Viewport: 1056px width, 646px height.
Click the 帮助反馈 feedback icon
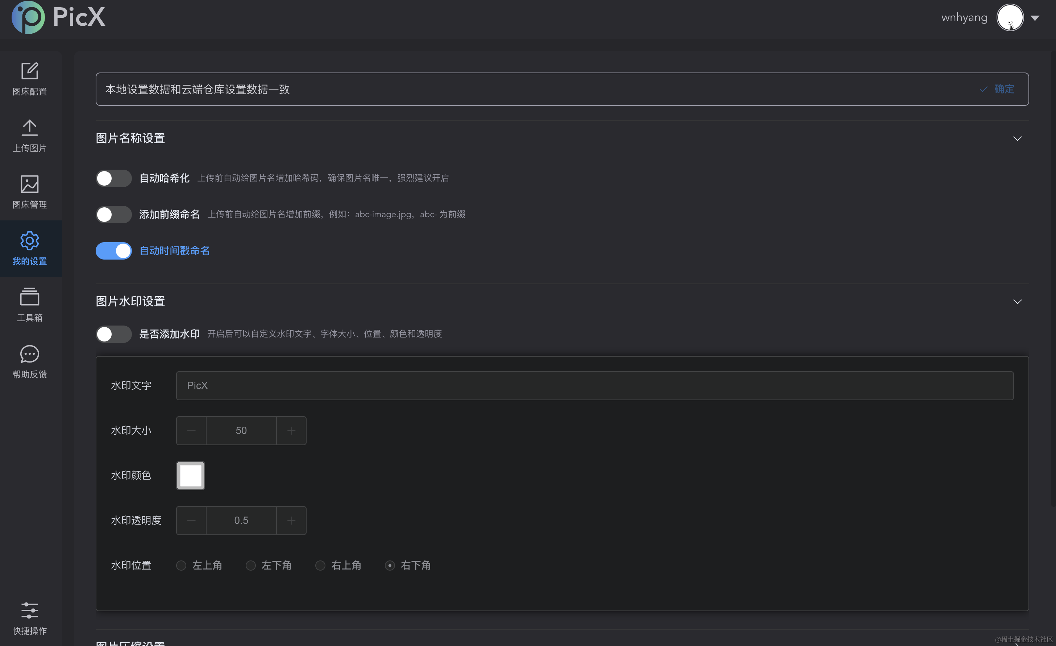click(29, 361)
